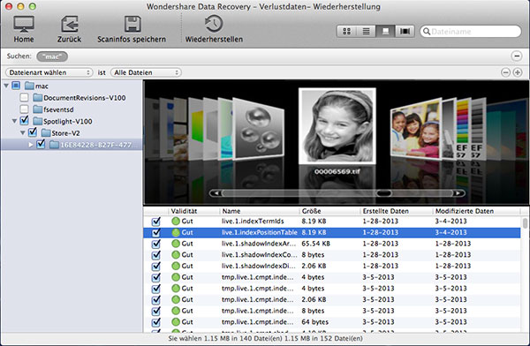Switch to list view
The image size is (530, 346).
[366, 32]
